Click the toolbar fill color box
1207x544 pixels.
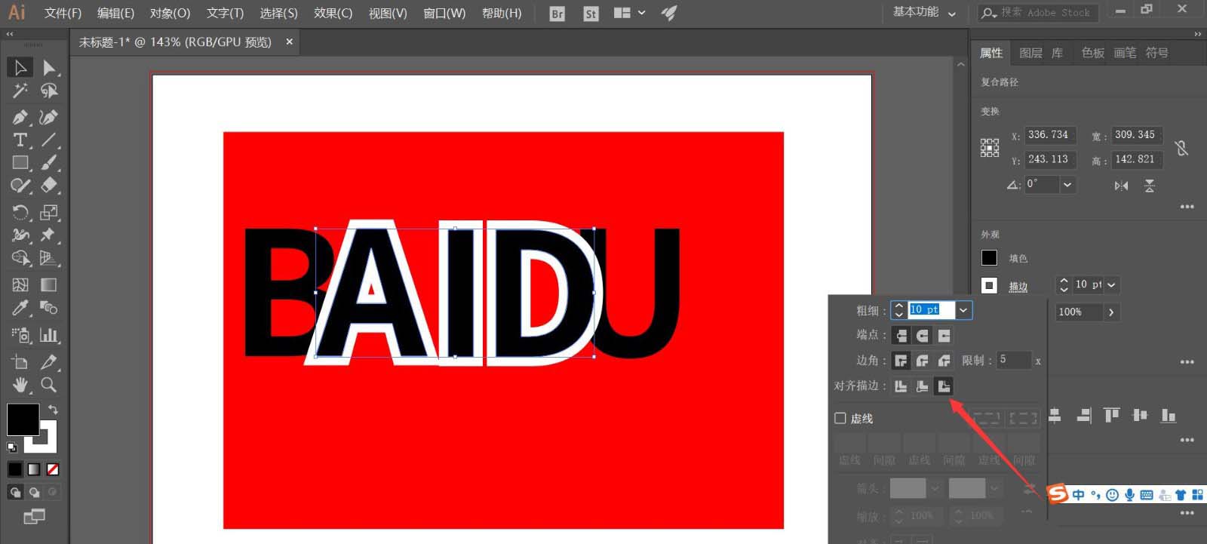click(x=23, y=420)
